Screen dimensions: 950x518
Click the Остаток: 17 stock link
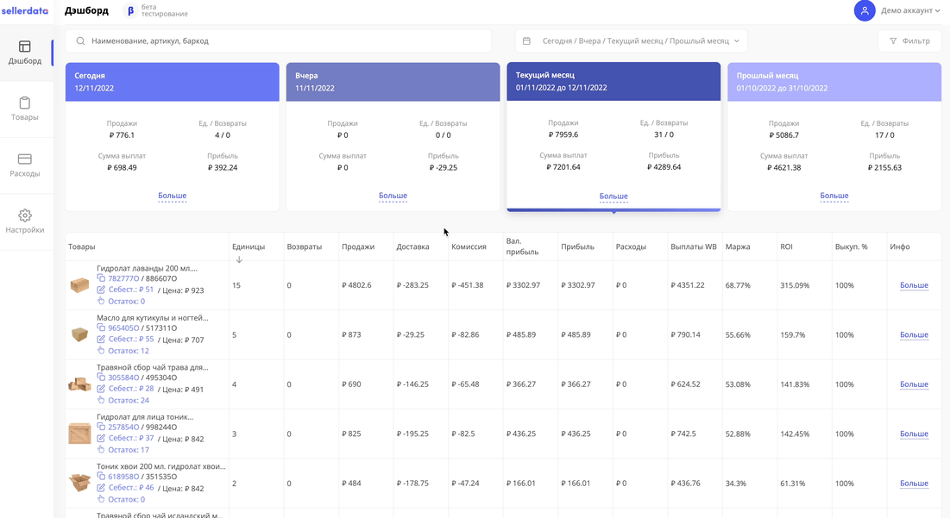coord(129,450)
